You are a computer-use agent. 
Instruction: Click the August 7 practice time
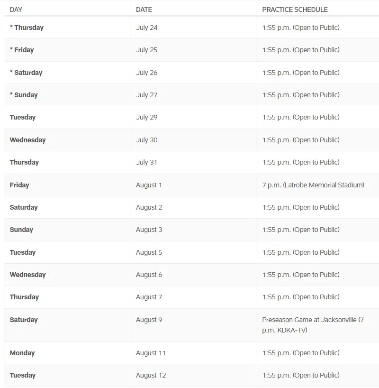[301, 297]
